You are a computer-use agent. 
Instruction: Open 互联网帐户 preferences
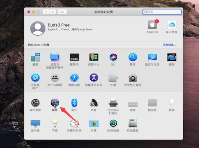pyautogui.click(x=35, y=77)
